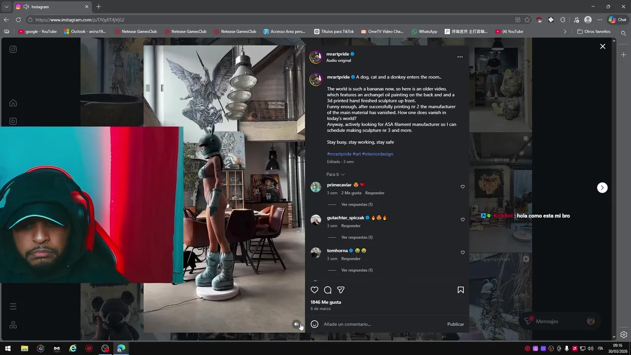The width and height of the screenshot is (631, 355).
Task: Reply to the primecaviar comment via Responder
Action: (375, 193)
